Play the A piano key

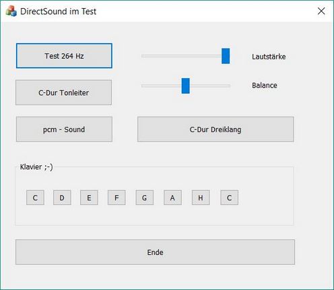[172, 198]
